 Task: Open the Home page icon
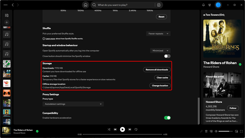click(86, 5)
